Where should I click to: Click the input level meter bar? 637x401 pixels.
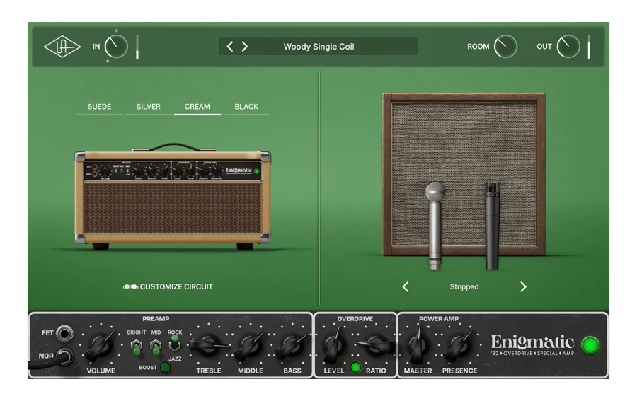click(137, 47)
